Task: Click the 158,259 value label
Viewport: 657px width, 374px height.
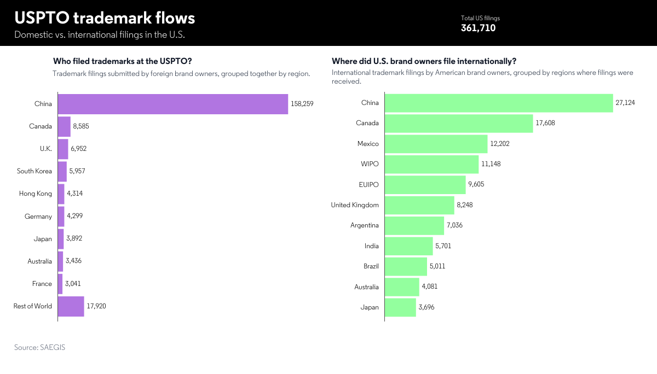Action: (x=302, y=104)
